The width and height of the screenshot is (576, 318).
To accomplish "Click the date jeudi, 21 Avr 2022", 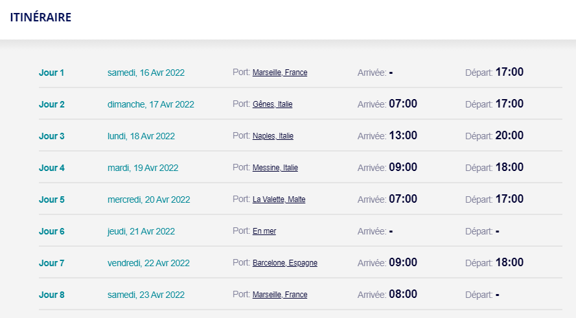I will [x=141, y=231].
